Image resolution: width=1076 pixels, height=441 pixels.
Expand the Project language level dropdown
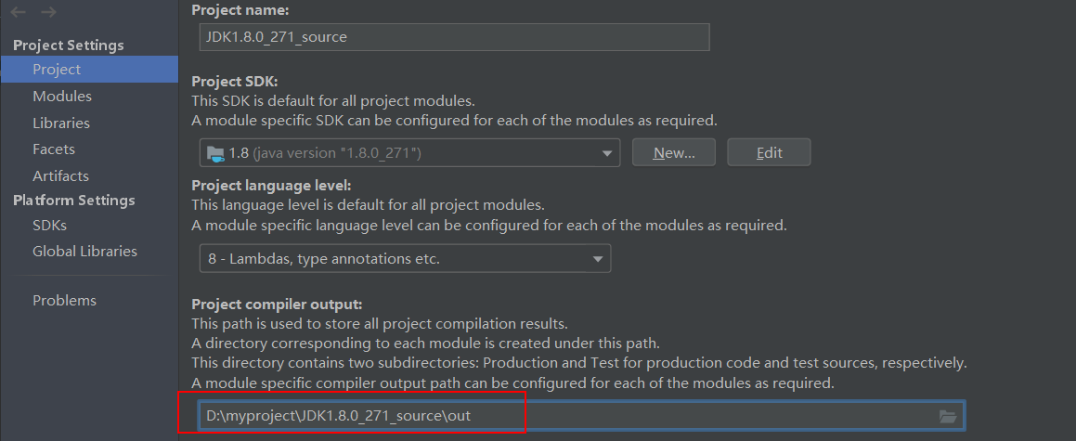[598, 259]
